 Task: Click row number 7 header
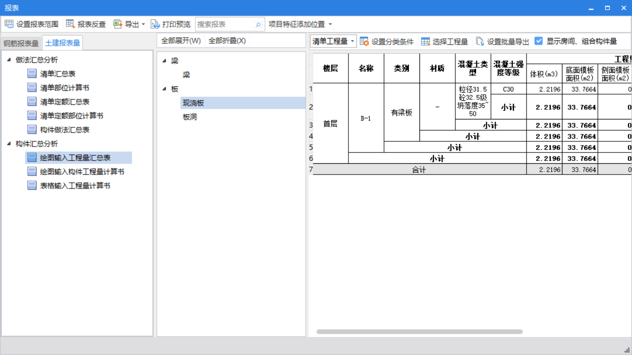pos(311,169)
